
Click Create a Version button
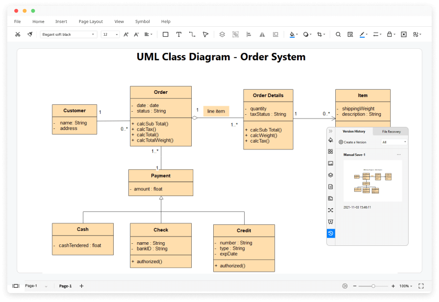click(x=353, y=142)
